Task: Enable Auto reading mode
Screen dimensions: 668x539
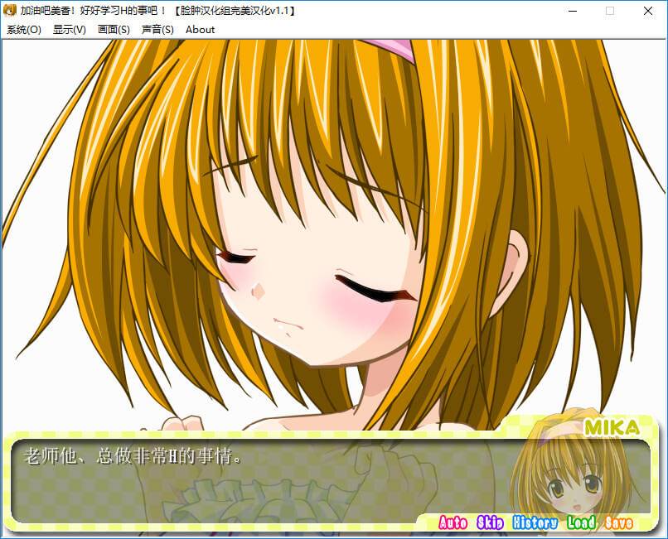Action: click(x=453, y=522)
